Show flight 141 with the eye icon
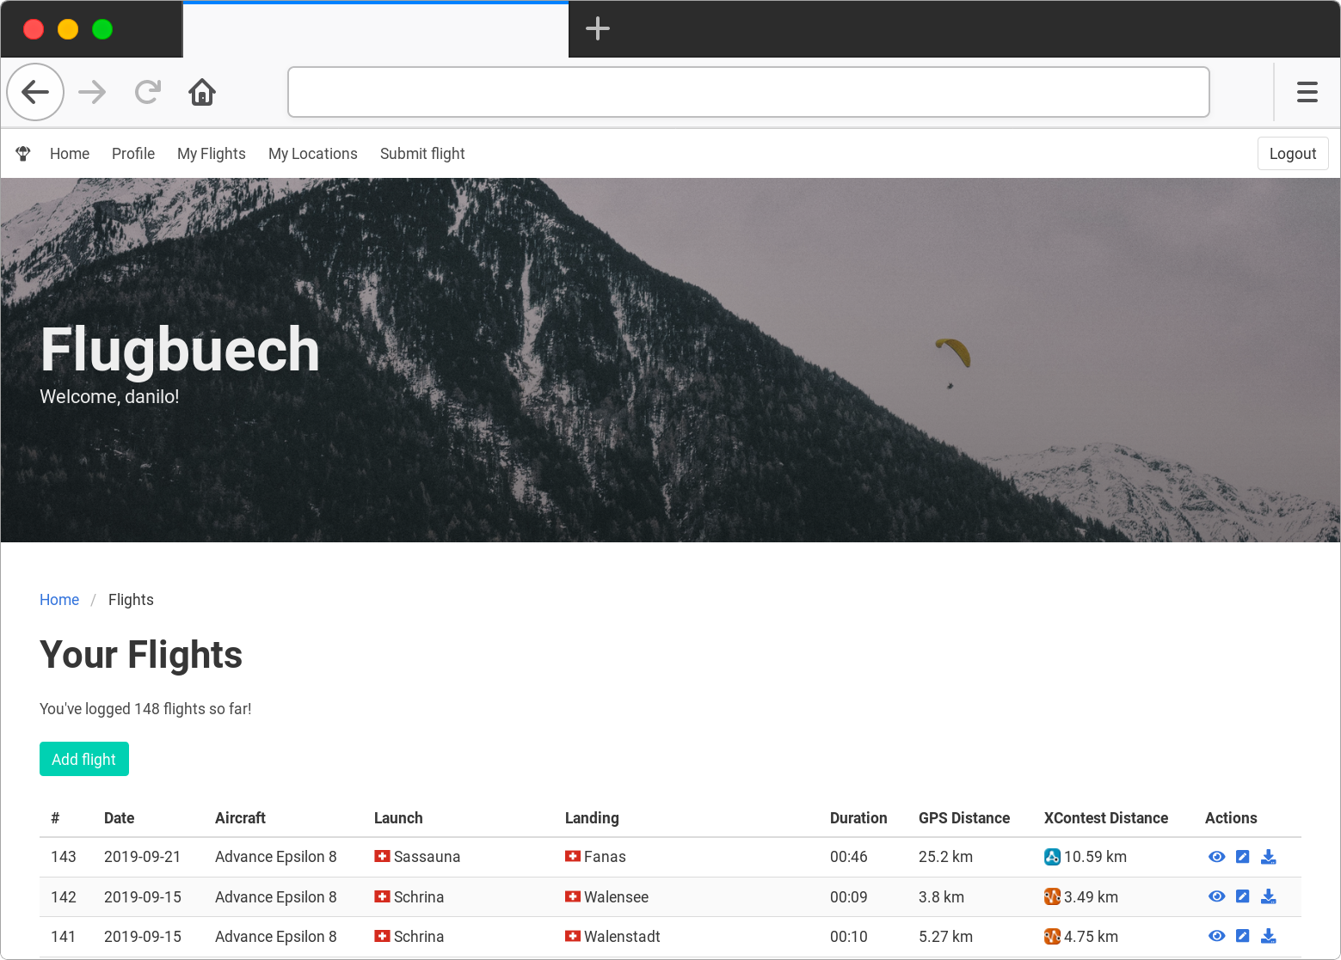Image resolution: width=1341 pixels, height=960 pixels. point(1216,936)
